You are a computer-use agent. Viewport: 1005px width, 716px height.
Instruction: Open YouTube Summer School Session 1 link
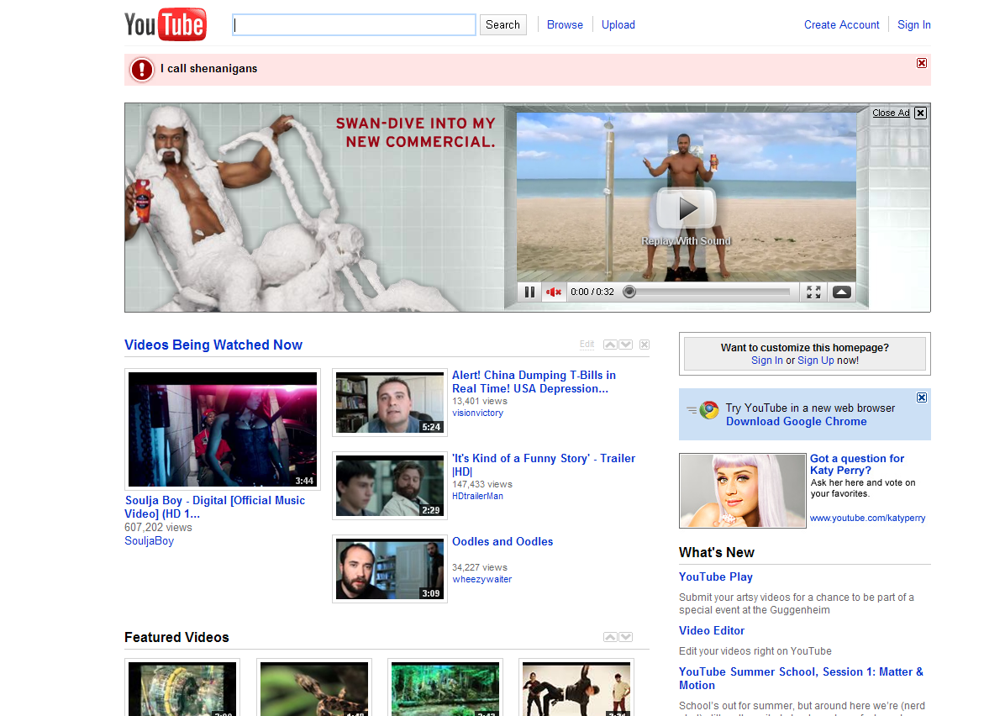pyautogui.click(x=801, y=678)
